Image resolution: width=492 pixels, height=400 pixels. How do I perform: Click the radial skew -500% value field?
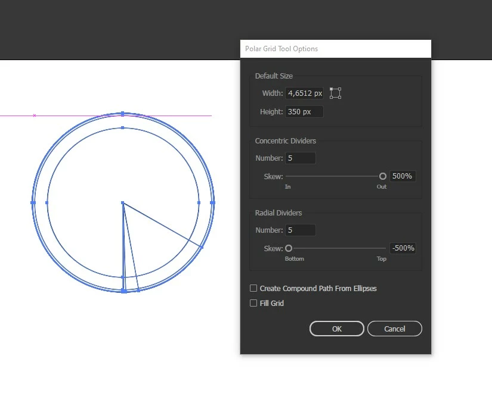(x=403, y=248)
